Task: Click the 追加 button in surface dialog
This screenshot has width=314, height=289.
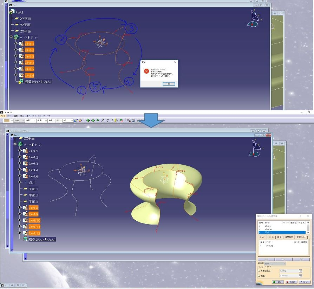Action: click(301, 259)
